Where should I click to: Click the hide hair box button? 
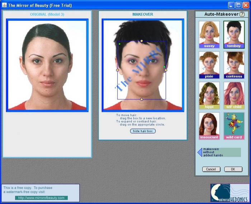pos(143,131)
